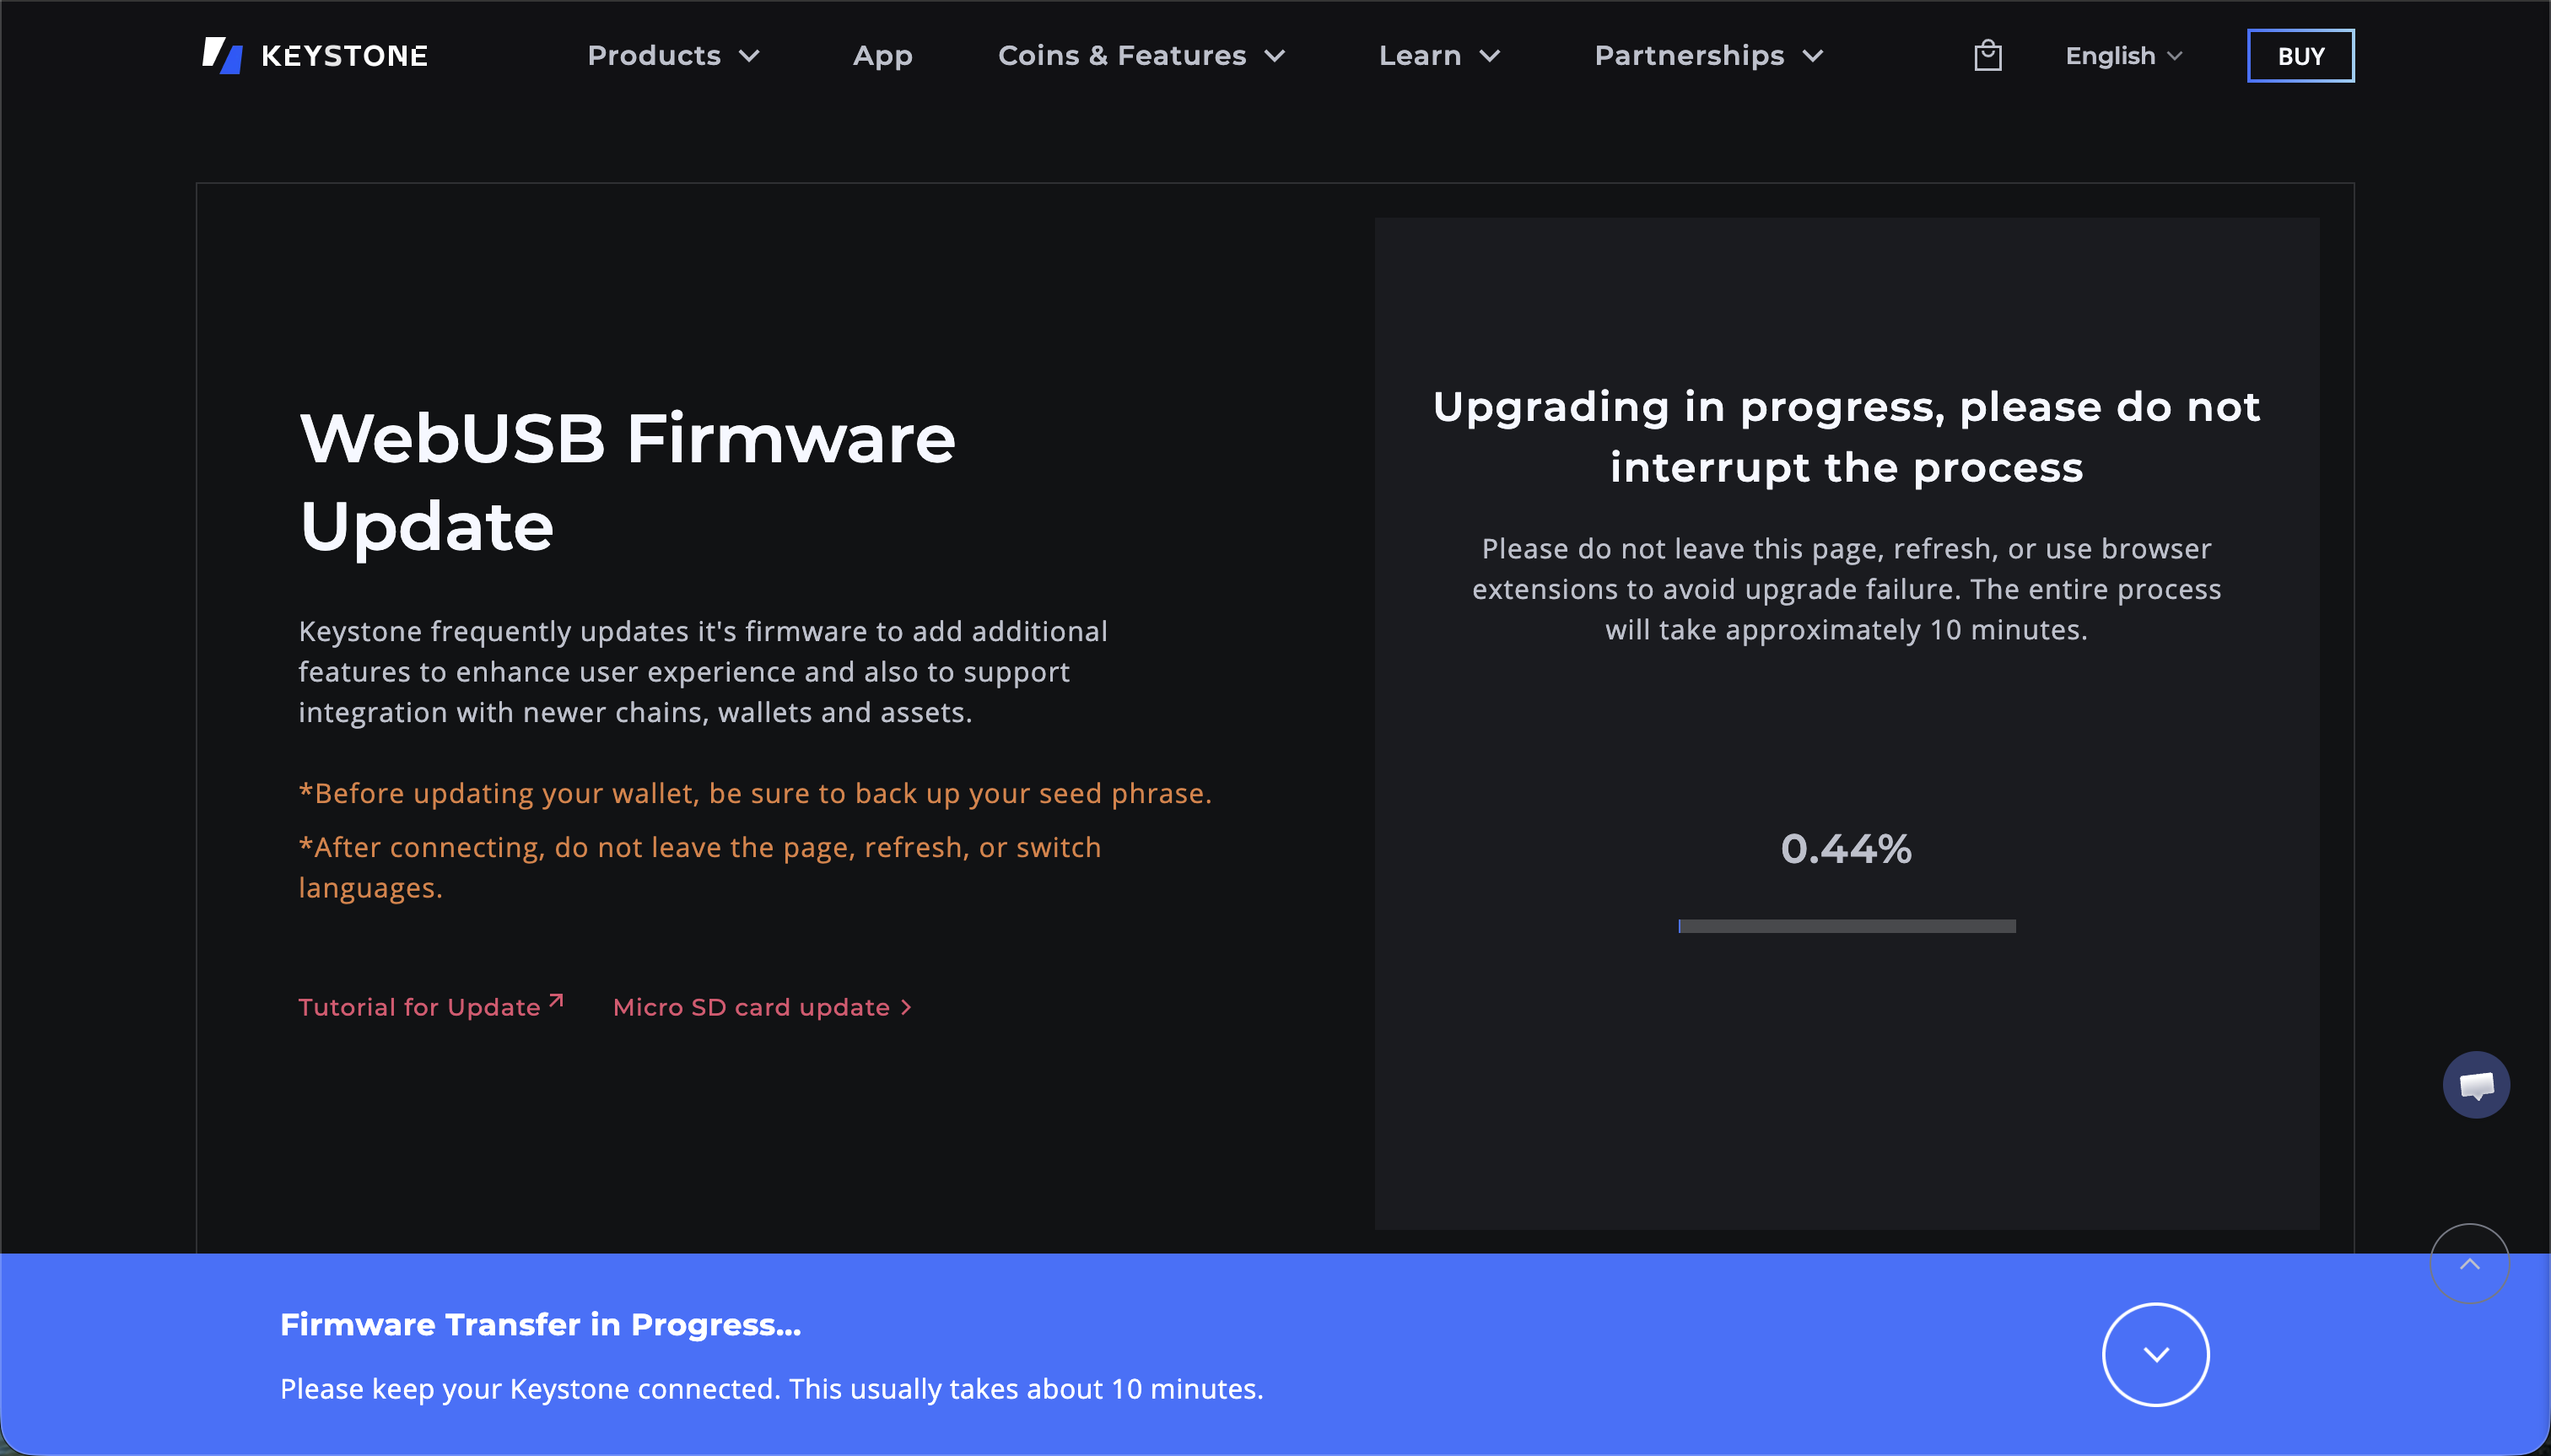Click the scroll-to-top arrow circle
Screen dimensions: 2551x1456
click(x=2469, y=1263)
